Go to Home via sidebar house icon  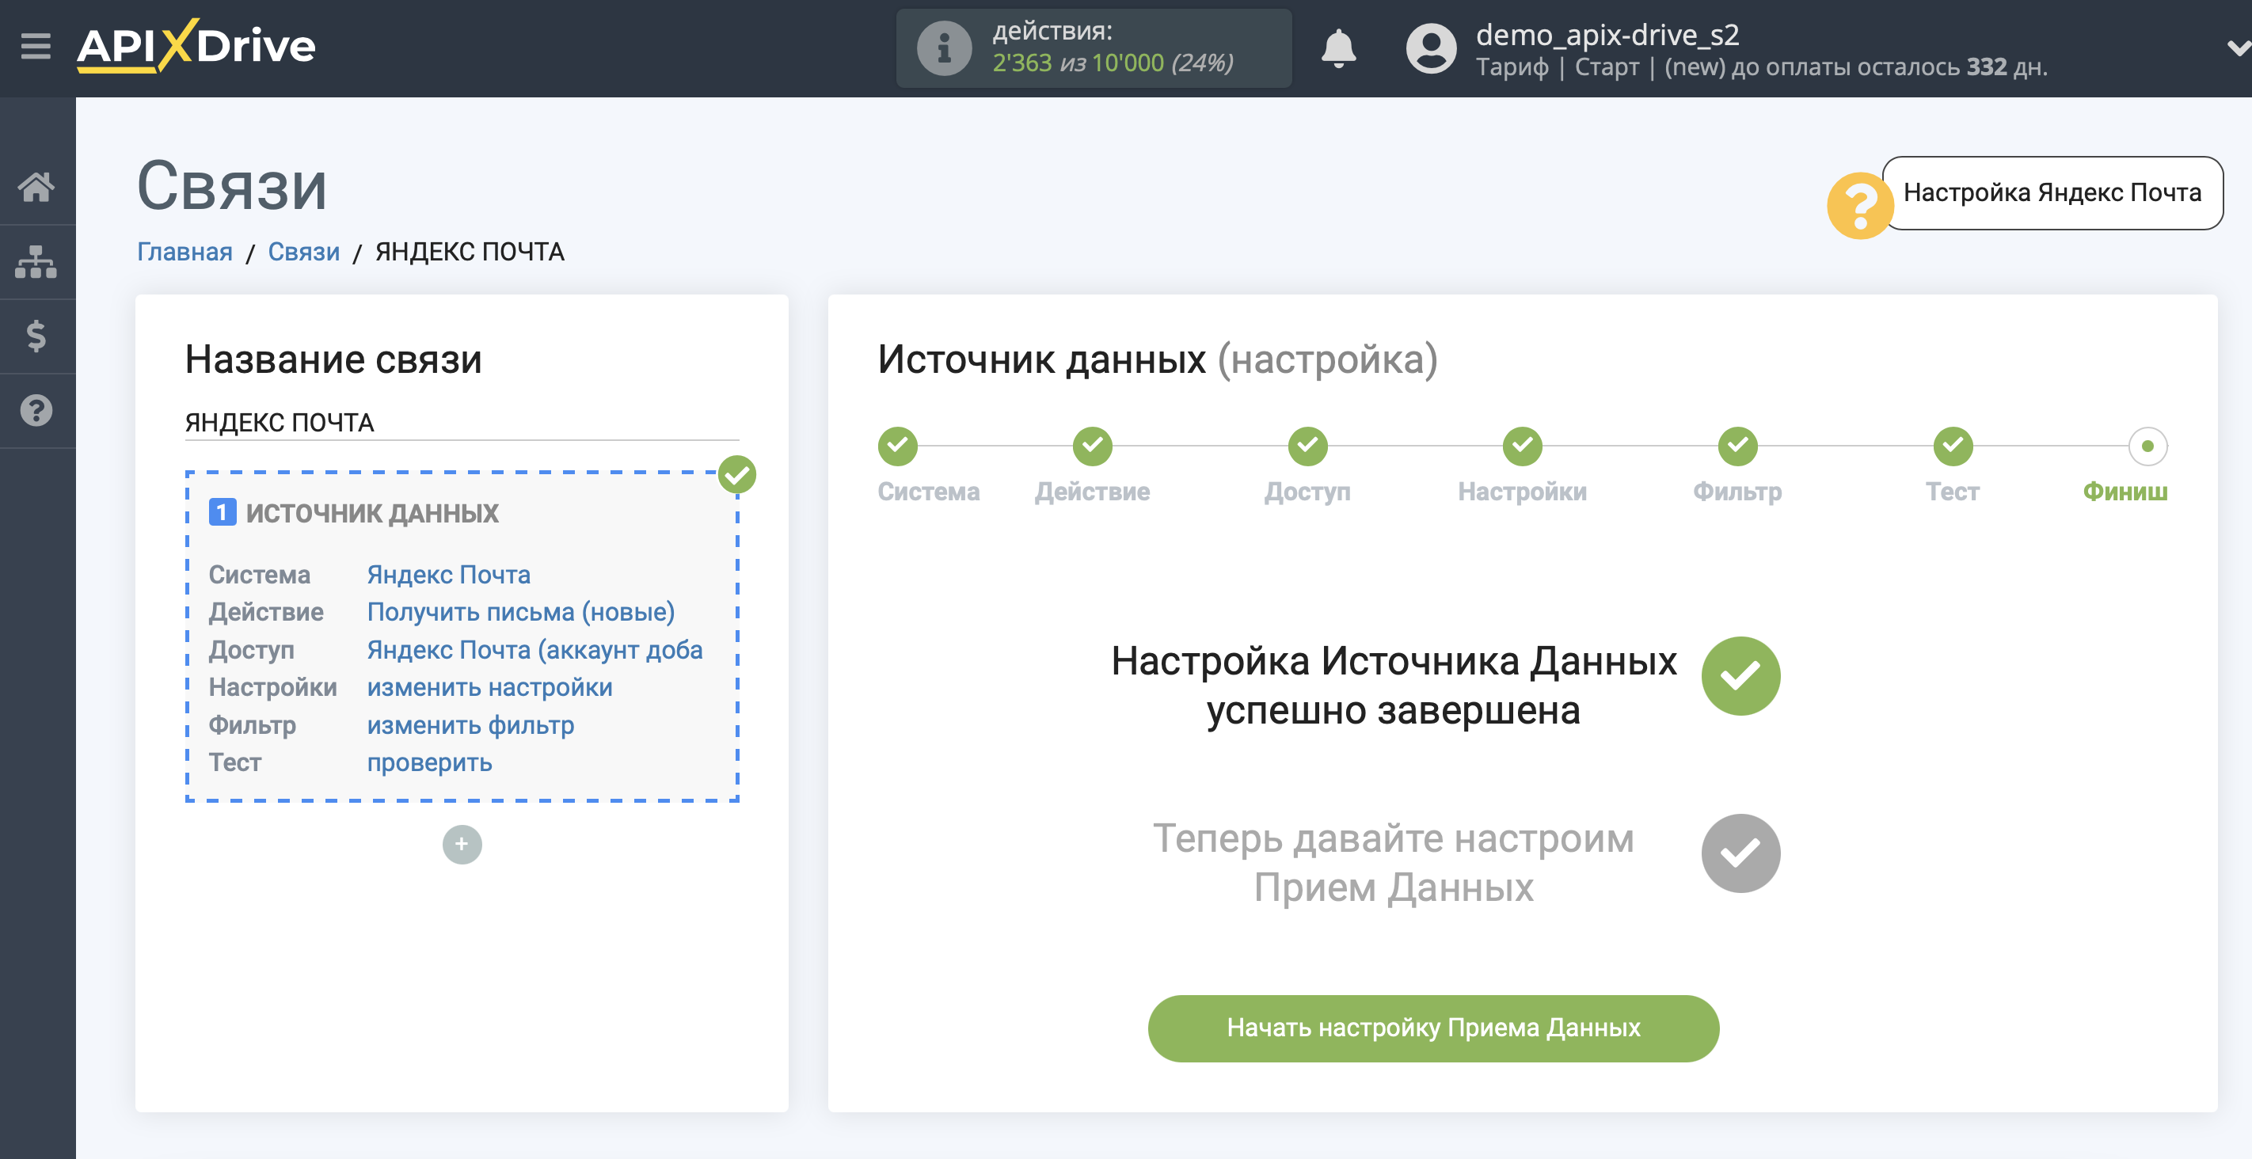click(x=36, y=187)
